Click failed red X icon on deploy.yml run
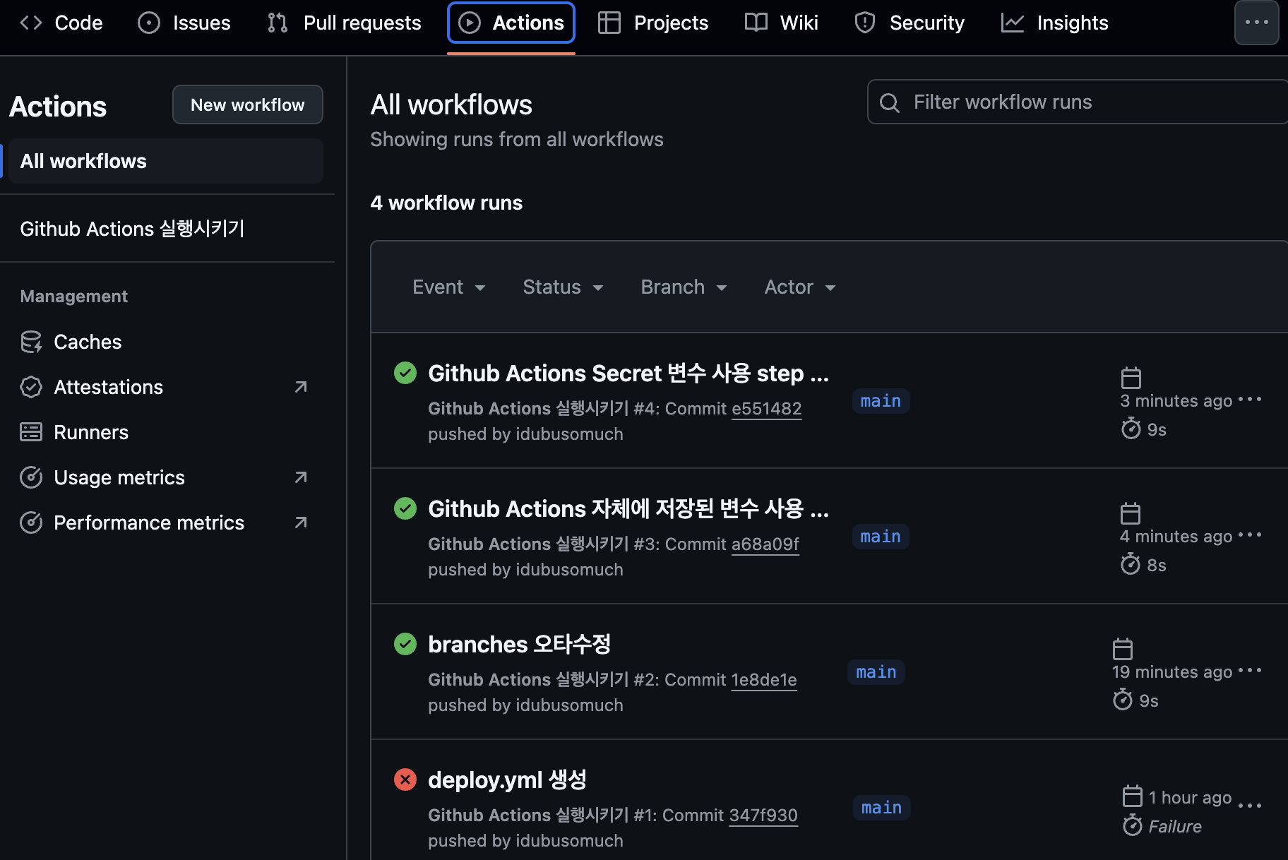Screen dimensions: 1288x860 pos(405,780)
